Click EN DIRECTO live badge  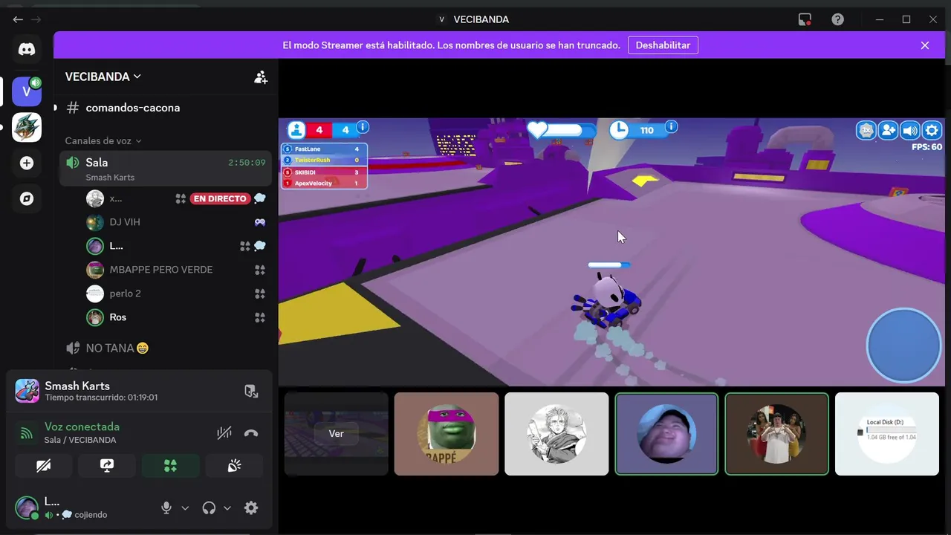coord(219,198)
